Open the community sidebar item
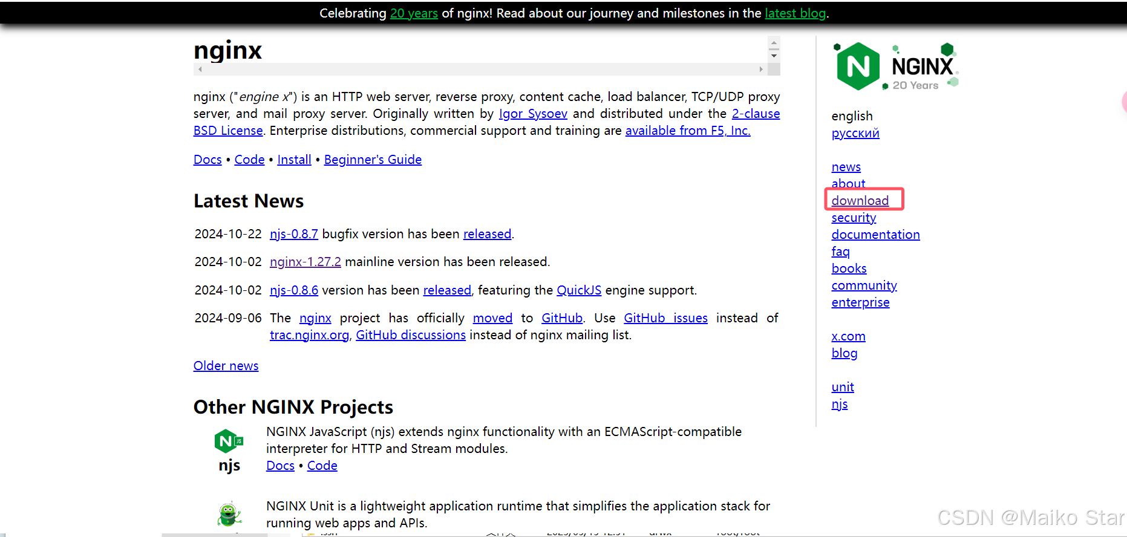 864,285
